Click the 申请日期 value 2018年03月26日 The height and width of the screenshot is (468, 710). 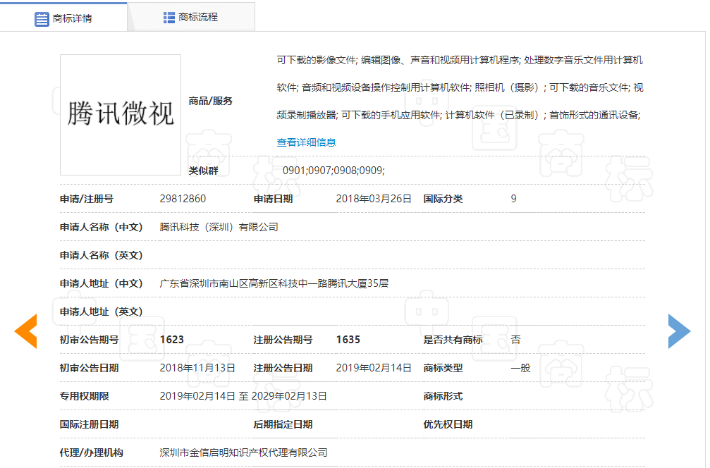[x=373, y=199]
